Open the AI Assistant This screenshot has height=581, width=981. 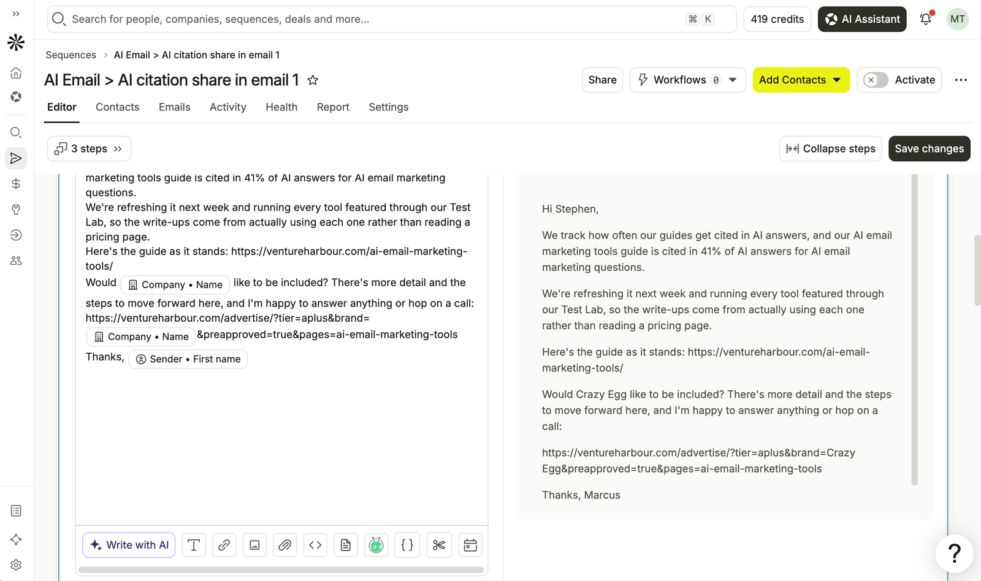coord(862,19)
